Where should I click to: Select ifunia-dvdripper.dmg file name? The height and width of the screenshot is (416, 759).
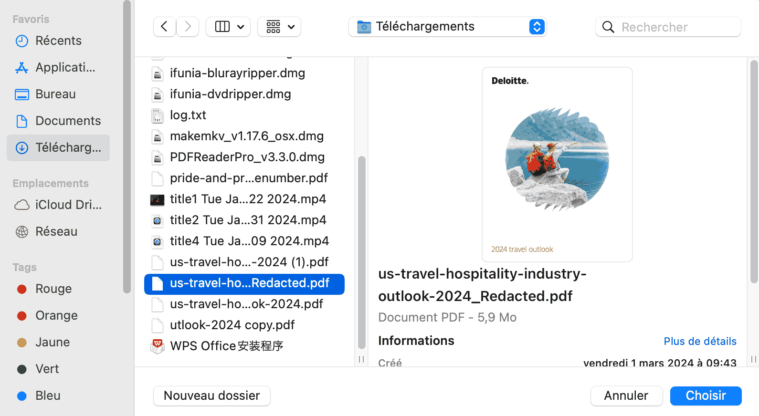[x=231, y=94]
